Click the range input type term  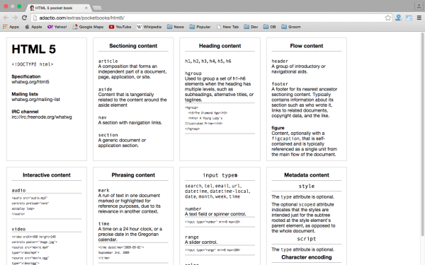coord(192,237)
